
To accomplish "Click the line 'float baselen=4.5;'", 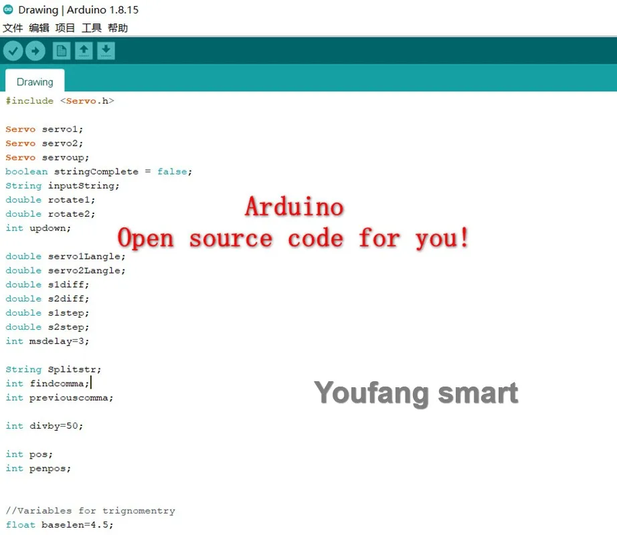I will tap(60, 525).
